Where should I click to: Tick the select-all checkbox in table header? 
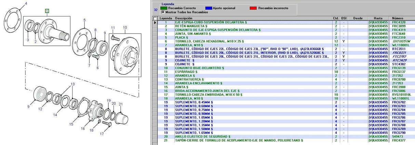(155, 18)
